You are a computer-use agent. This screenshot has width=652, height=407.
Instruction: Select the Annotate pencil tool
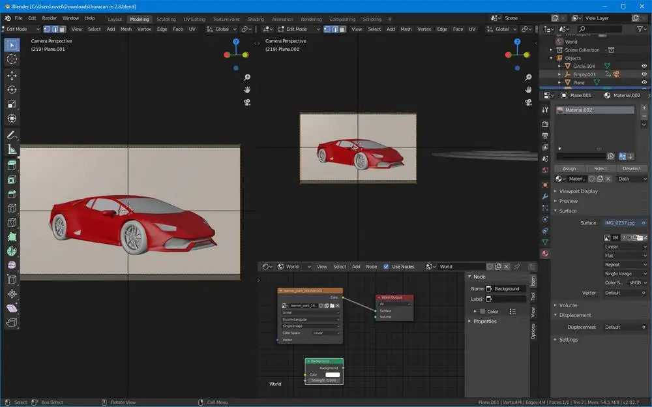click(x=12, y=135)
